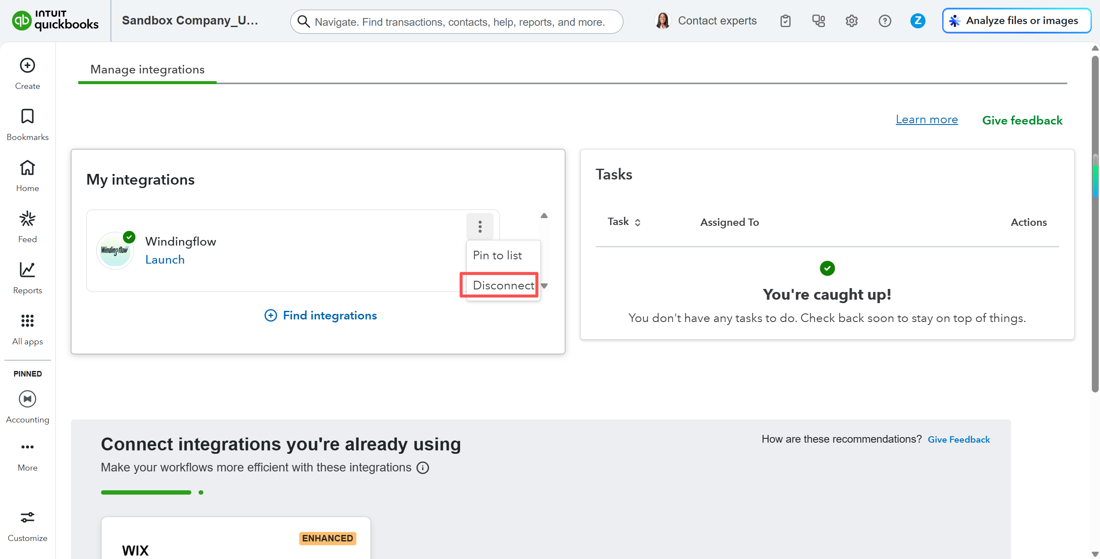The height and width of the screenshot is (559, 1100).
Task: Open Bookmarks from the sidebar
Action: 28,116
